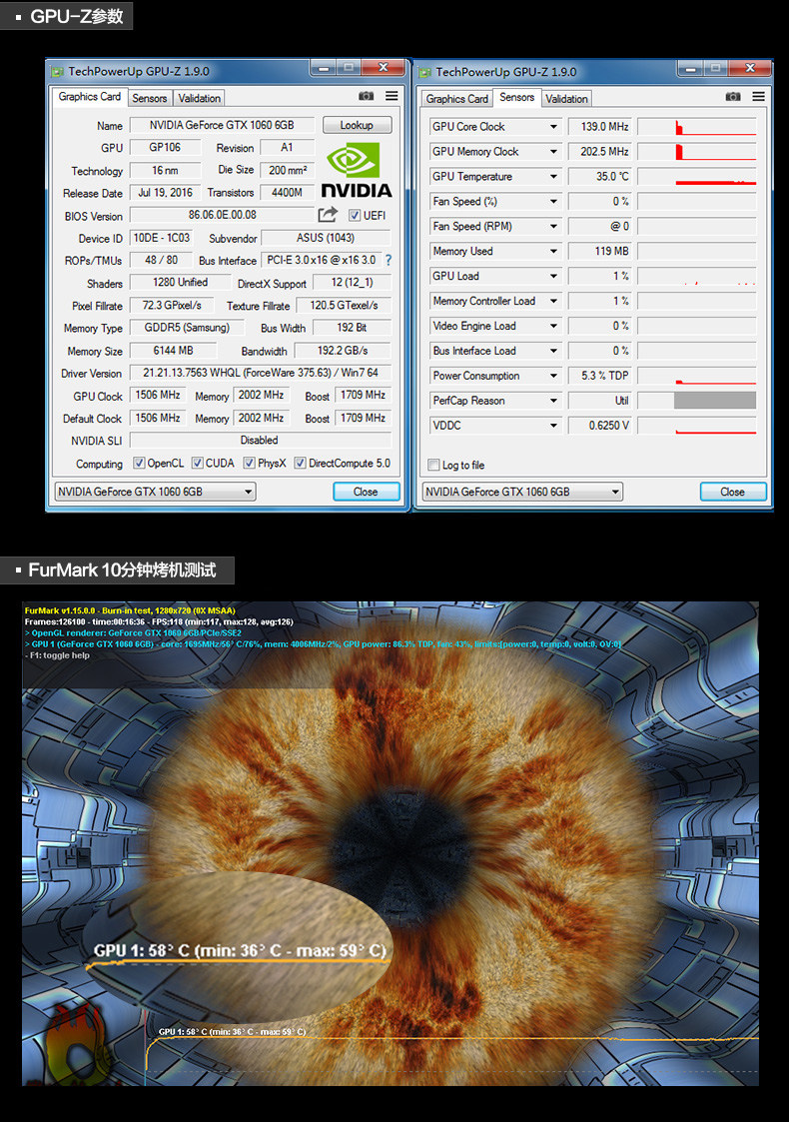Click FurMark large GPU 1 temperature readout

[240, 951]
